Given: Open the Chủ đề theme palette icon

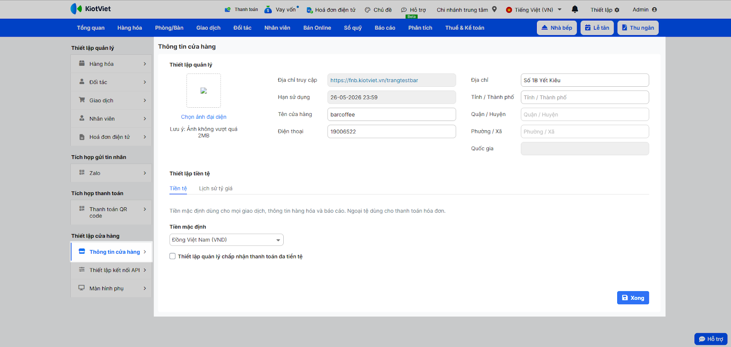Looking at the screenshot, I should coord(368,10).
